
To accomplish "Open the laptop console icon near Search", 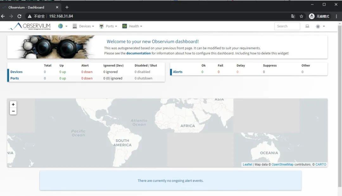I will coord(307,27).
